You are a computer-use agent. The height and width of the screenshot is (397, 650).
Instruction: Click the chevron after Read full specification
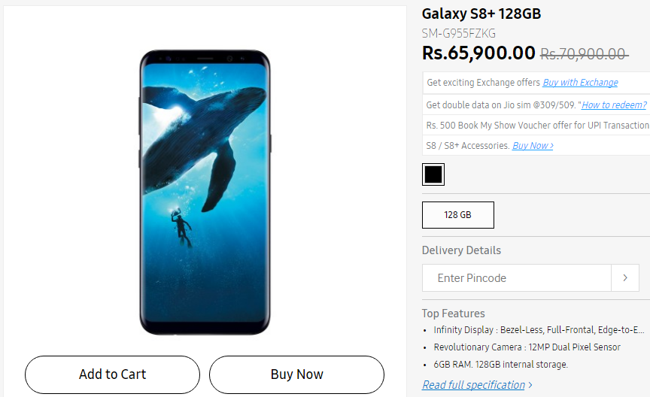tap(530, 386)
